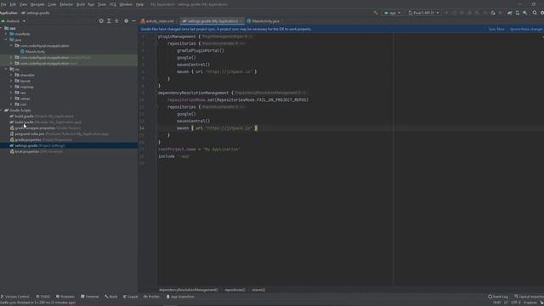Open the Refactor menu
Viewport: 544px width, 306px height.
66,4
